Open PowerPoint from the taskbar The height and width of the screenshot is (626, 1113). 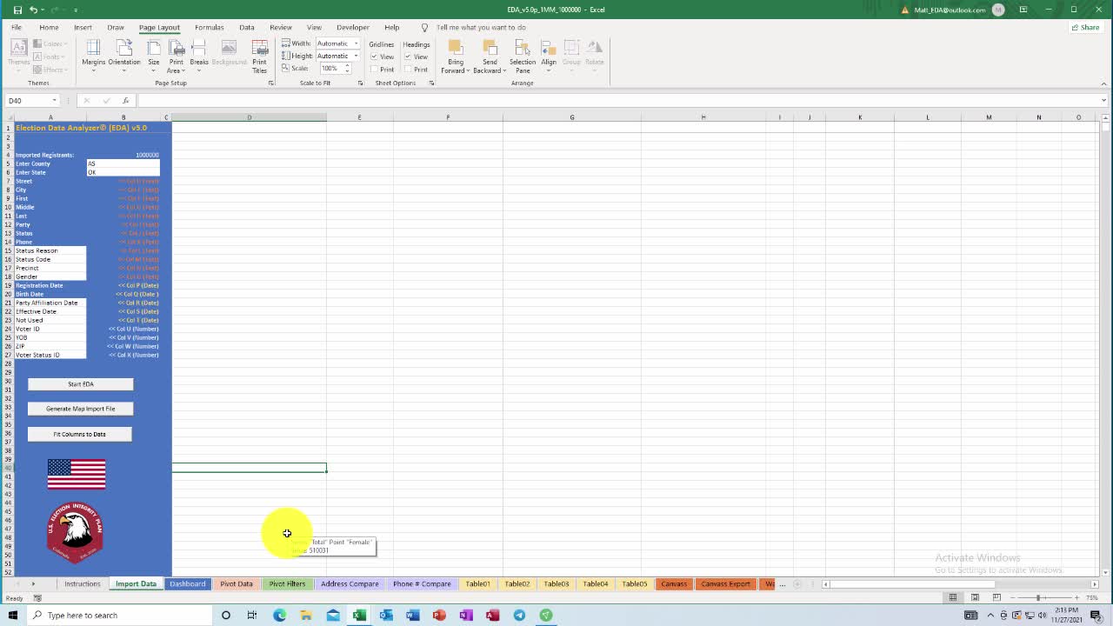pos(439,615)
